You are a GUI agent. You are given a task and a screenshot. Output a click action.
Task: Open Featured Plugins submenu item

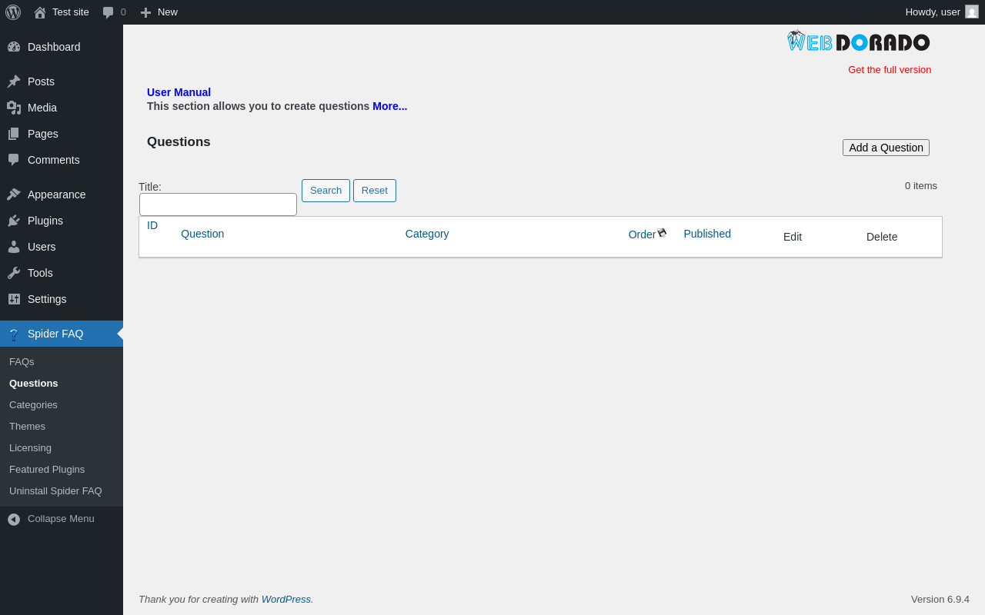(47, 469)
